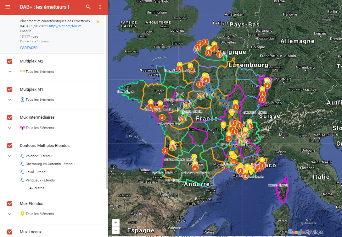Click the Google My Maps logo
The image size is (342, 237).
[306, 232]
